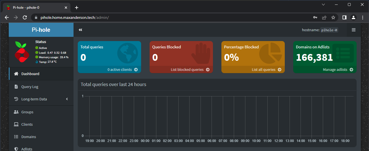Screen dimensions: 369x151
Task: Select the Pi-hole - pihole-0 browser tab
Action: click(37, 8)
